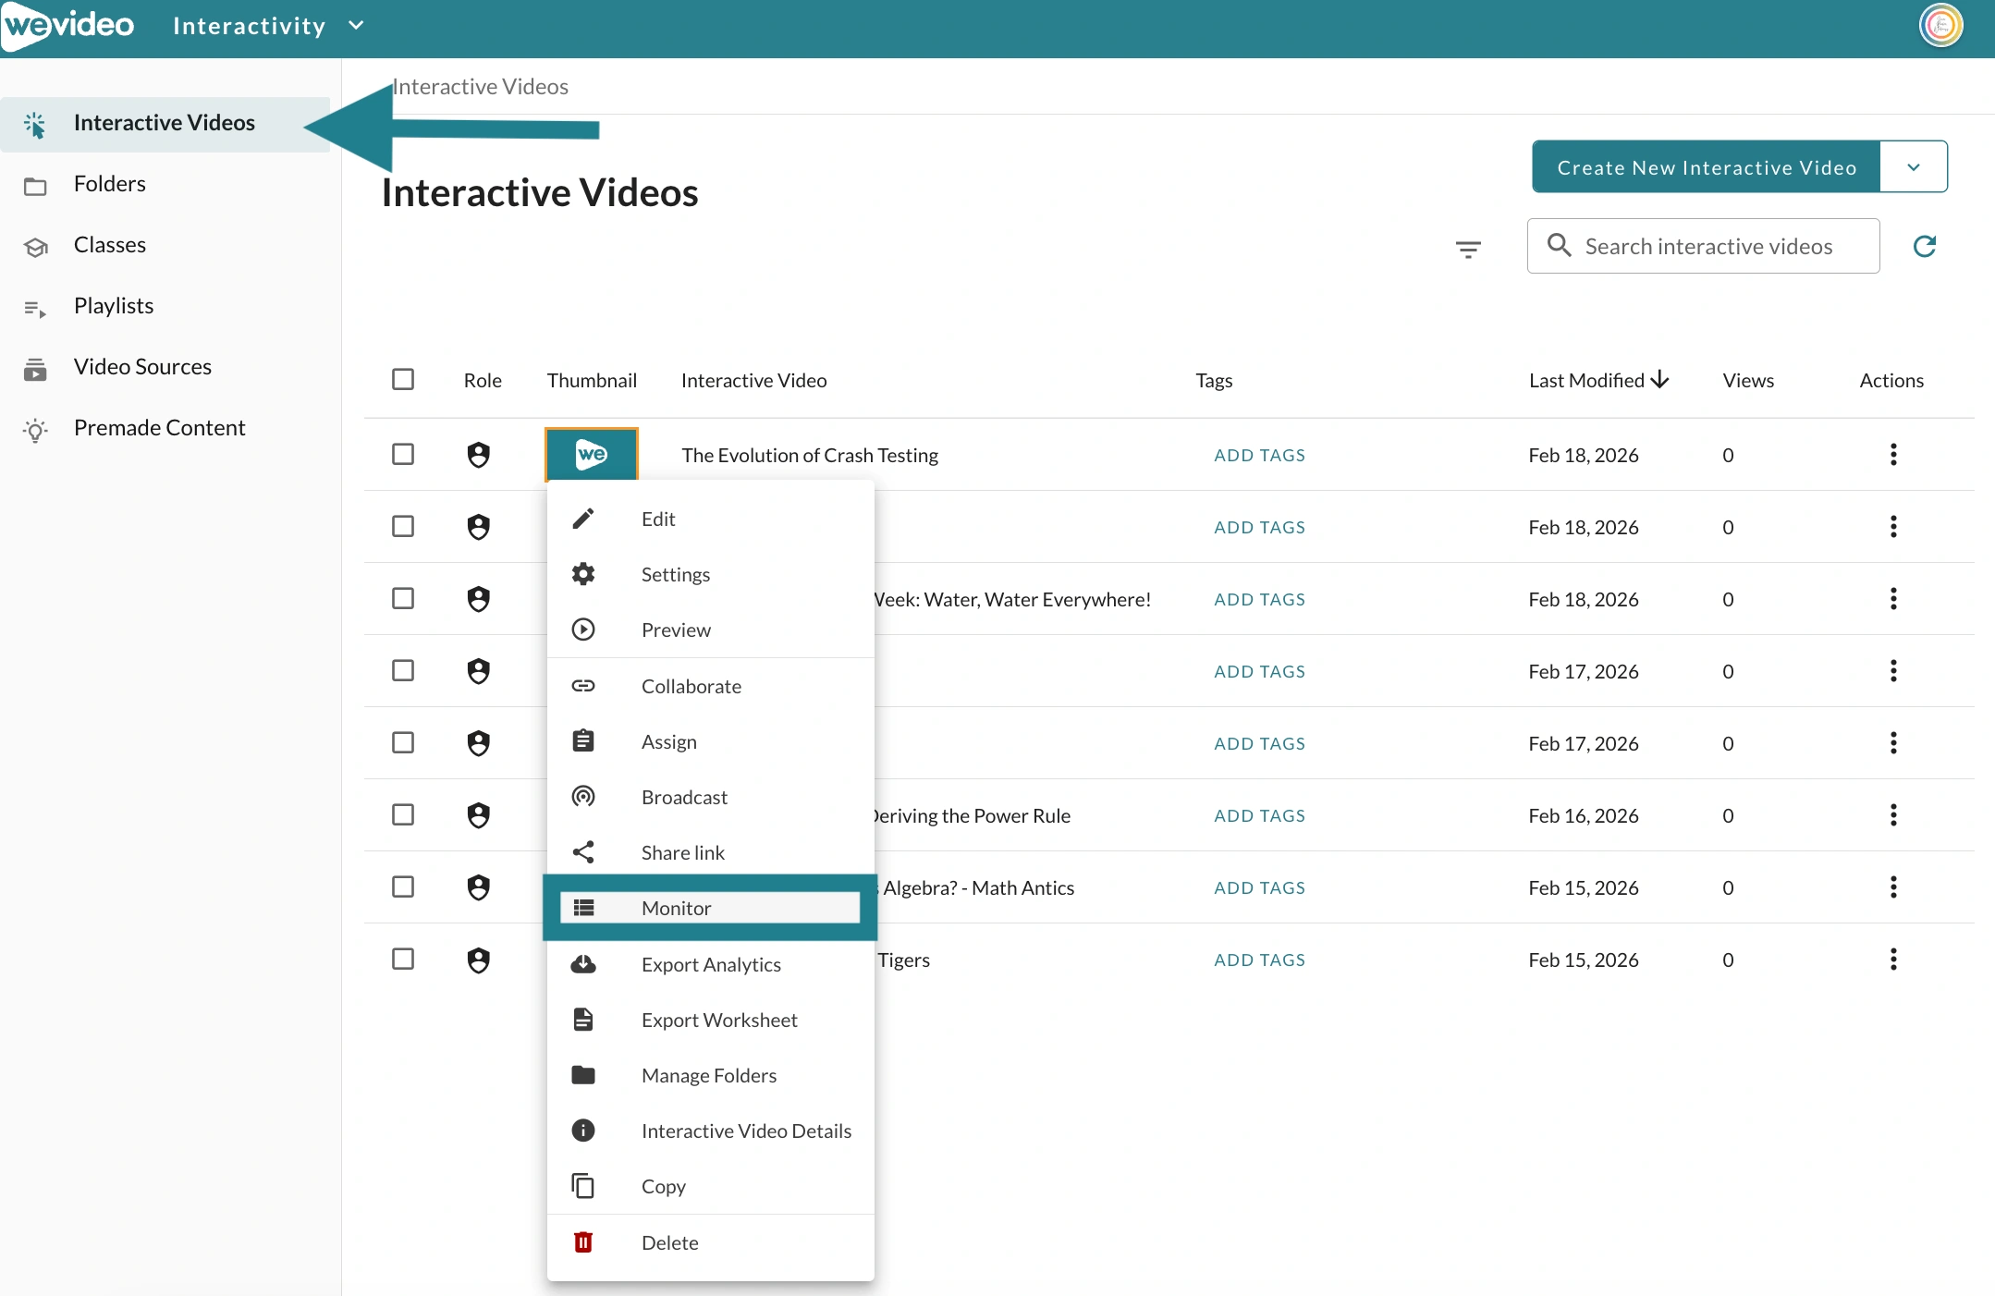Viewport: 1995px width, 1296px height.
Task: Choose Edit from the context menu
Action: coord(710,519)
